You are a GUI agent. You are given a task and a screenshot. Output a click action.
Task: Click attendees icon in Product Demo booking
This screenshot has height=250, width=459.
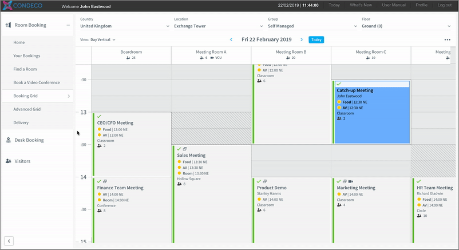[259, 210]
